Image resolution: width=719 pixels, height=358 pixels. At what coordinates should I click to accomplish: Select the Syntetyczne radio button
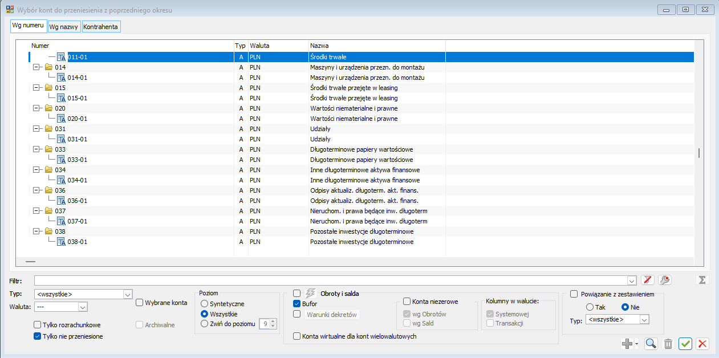coord(204,304)
